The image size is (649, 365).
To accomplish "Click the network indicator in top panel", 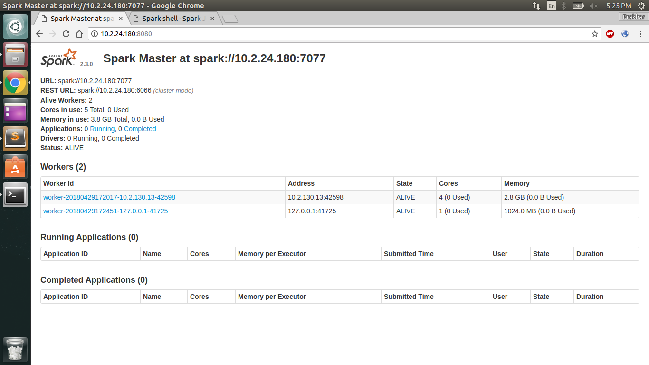I will click(536, 6).
